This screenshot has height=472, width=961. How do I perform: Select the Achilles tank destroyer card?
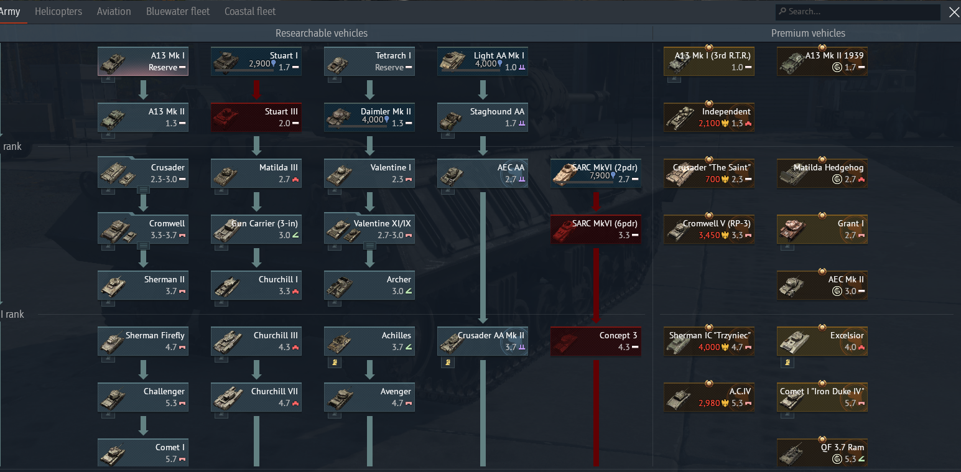pyautogui.click(x=369, y=341)
